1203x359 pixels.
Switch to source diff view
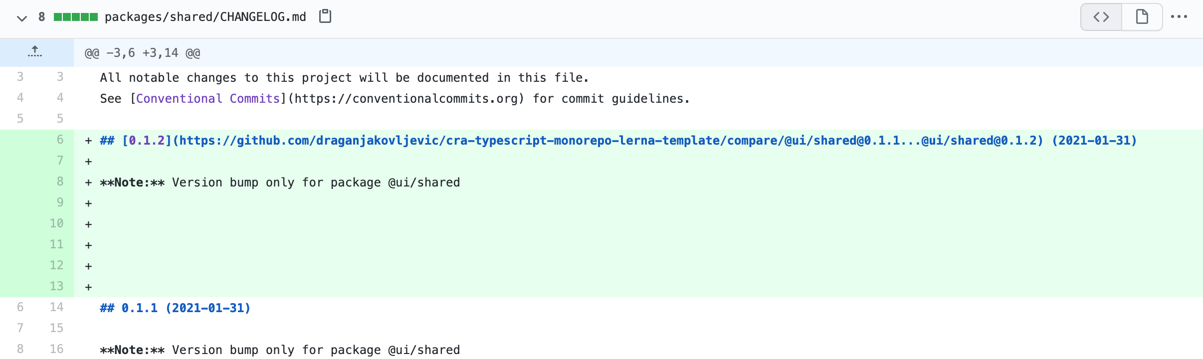pos(1101,17)
